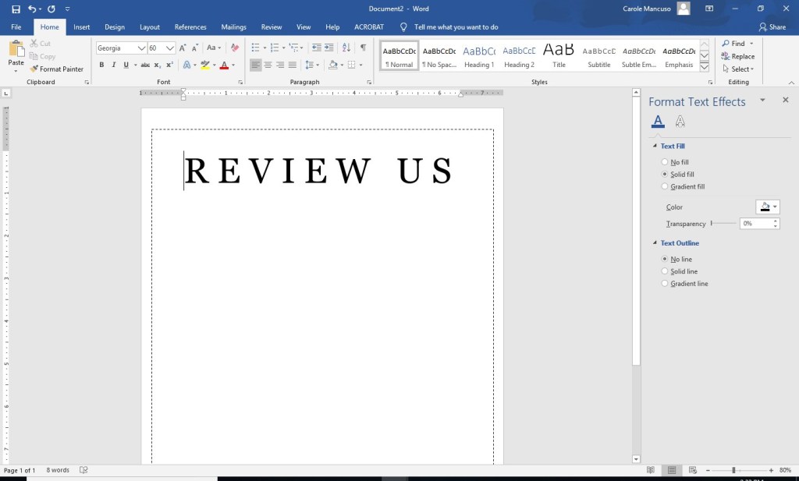Open the font size dropdown
The width and height of the screenshot is (799, 481).
coord(170,48)
